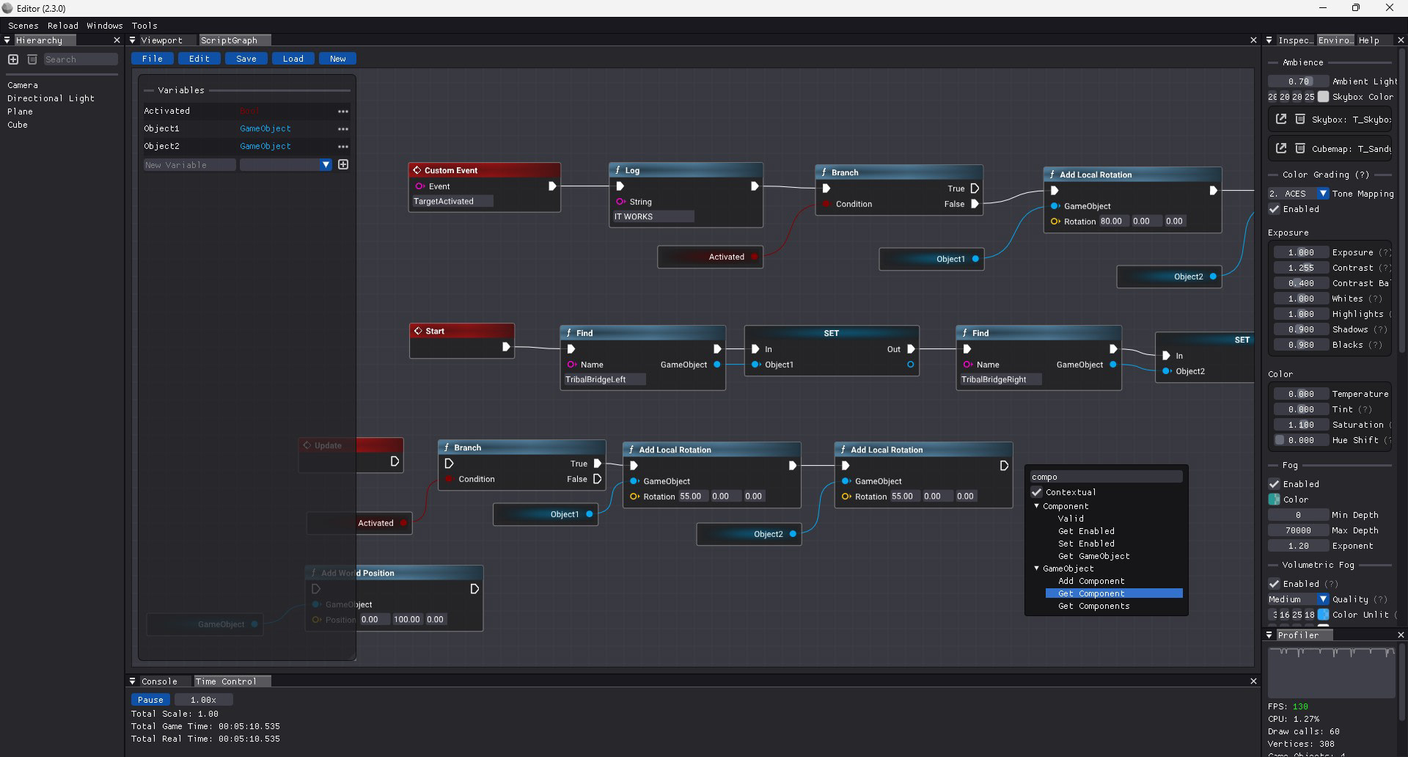
Task: Click the upper Branch node False pin
Action: coord(975,204)
